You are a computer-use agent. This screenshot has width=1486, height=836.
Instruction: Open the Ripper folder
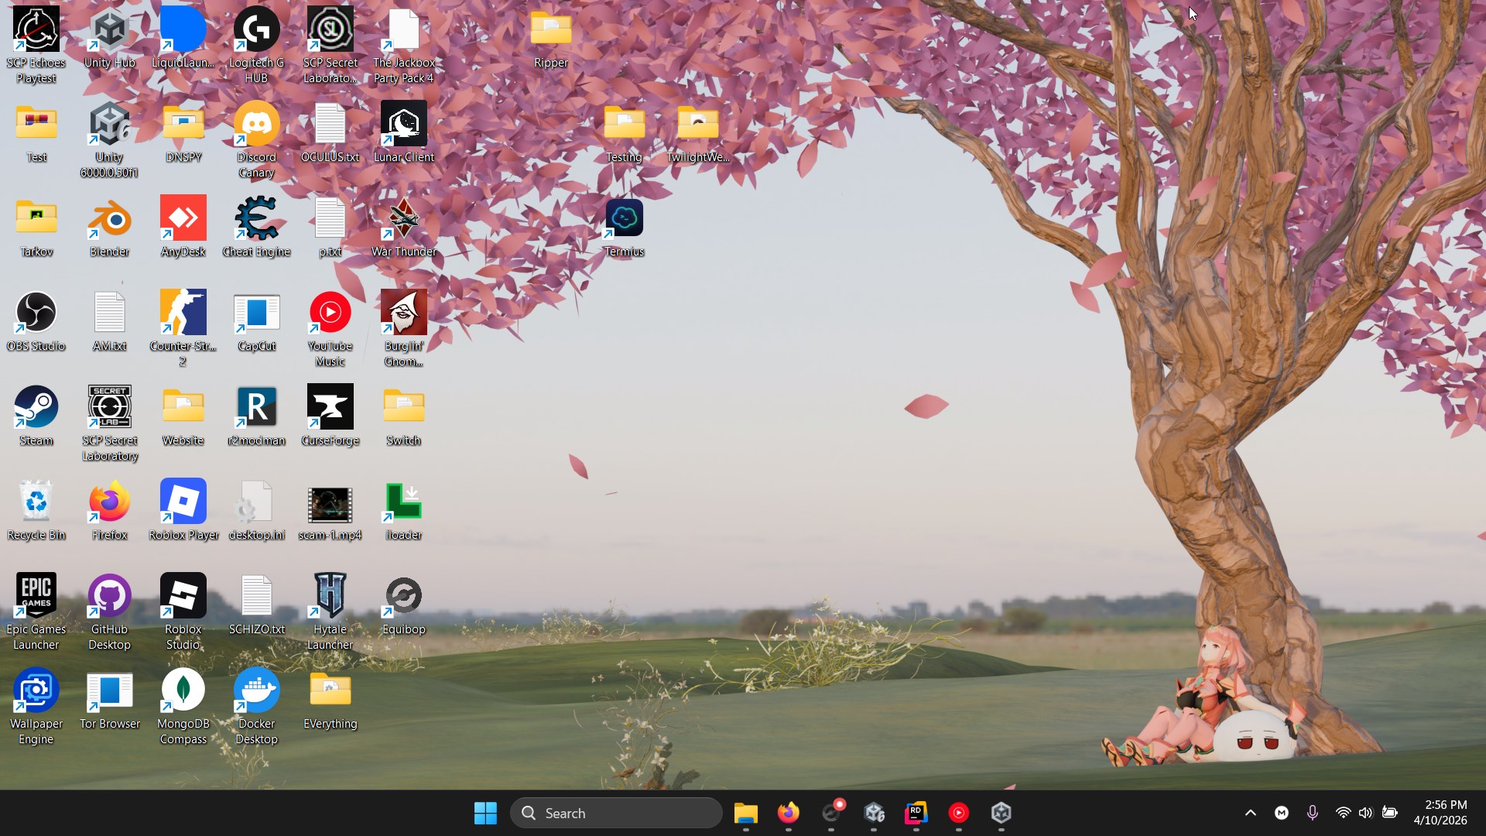551,39
